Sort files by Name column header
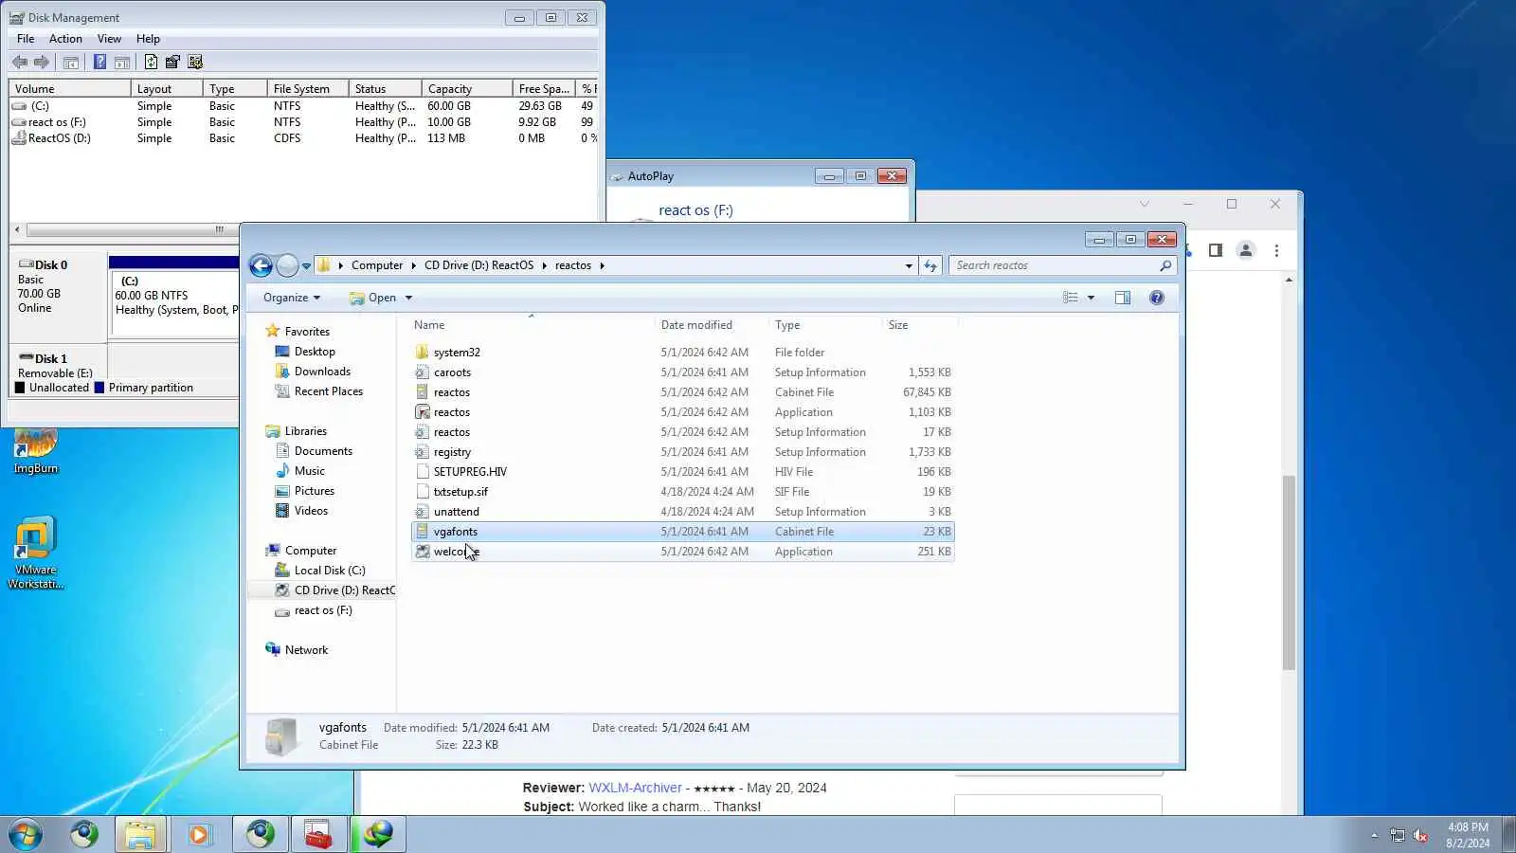Screen dimensions: 1516x853 click(x=532, y=325)
